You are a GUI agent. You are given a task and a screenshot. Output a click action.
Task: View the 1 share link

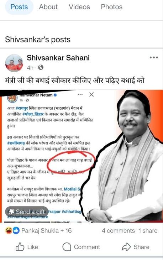(148, 231)
